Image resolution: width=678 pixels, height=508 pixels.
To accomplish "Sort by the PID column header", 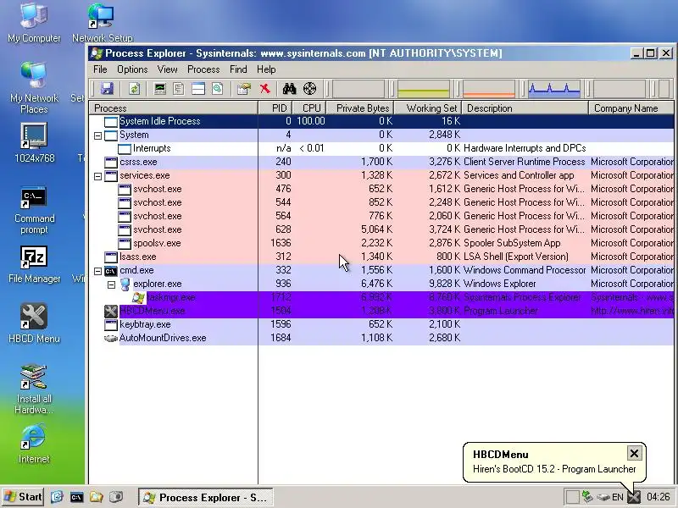I will click(x=275, y=108).
